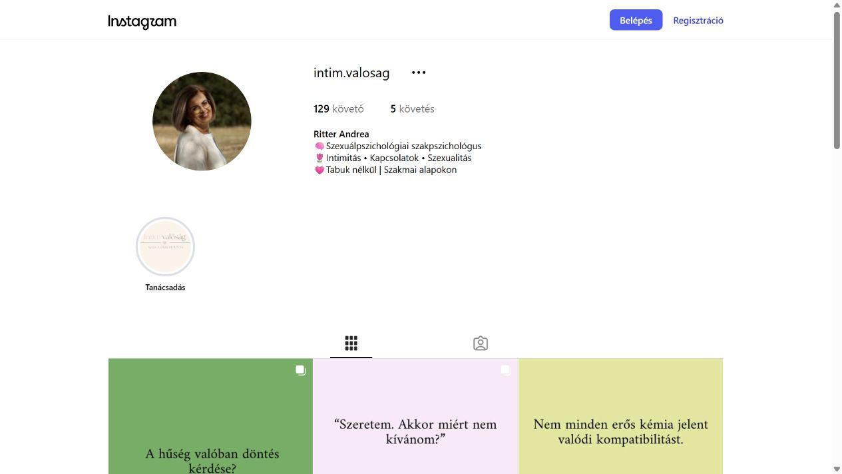
Task: Click the intim.valosag username heading
Action: coord(351,73)
